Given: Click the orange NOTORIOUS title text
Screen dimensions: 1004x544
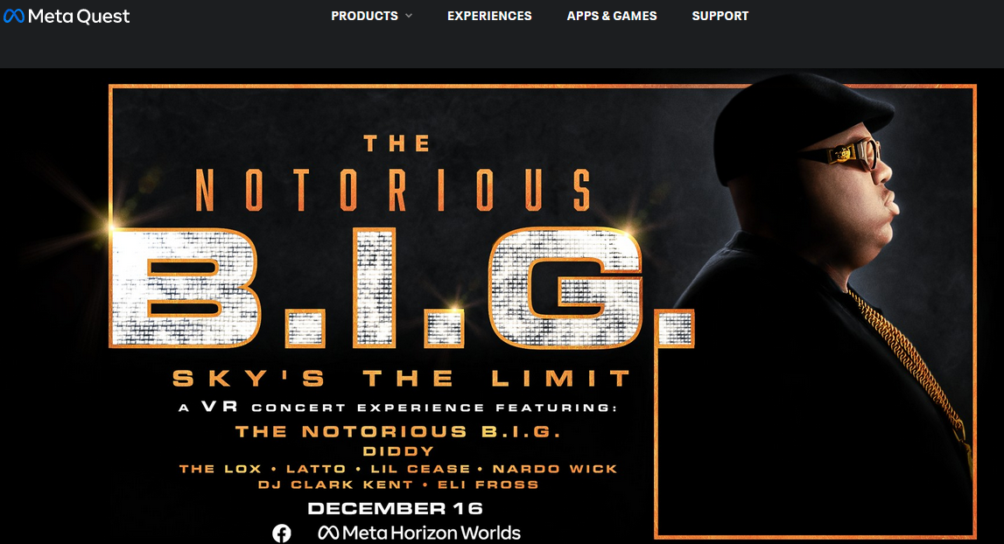Looking at the screenshot, I should (x=393, y=190).
